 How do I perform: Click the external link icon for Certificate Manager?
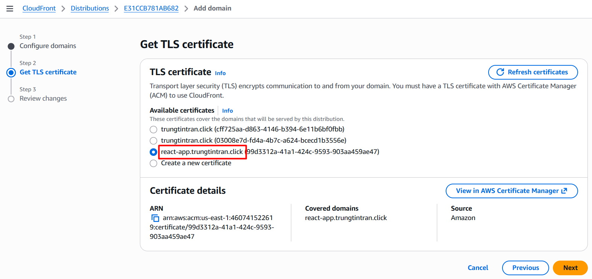tap(564, 191)
